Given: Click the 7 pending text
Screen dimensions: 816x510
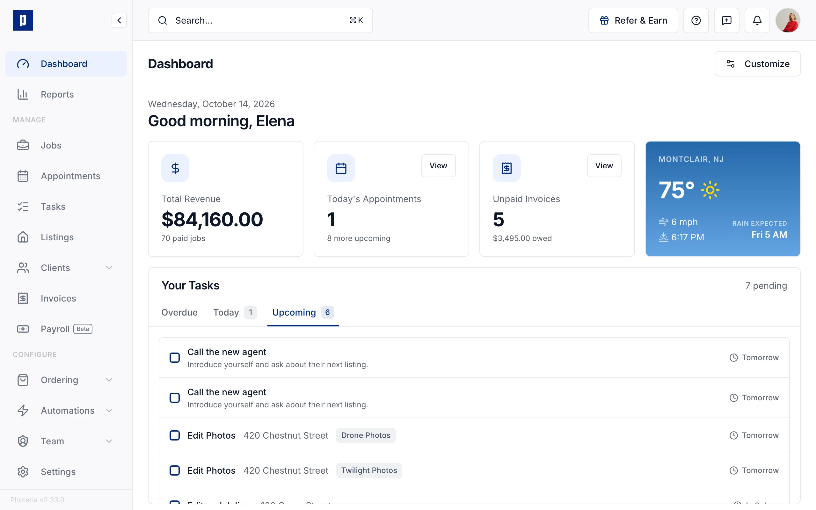Looking at the screenshot, I should click(x=766, y=286).
